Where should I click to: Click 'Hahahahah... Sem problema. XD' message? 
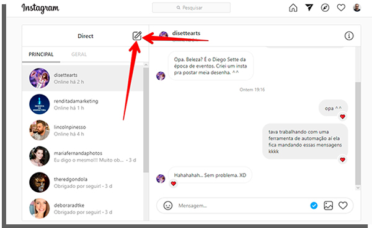[x=210, y=175]
